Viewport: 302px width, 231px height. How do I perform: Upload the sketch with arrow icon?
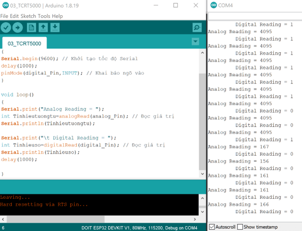[18, 28]
